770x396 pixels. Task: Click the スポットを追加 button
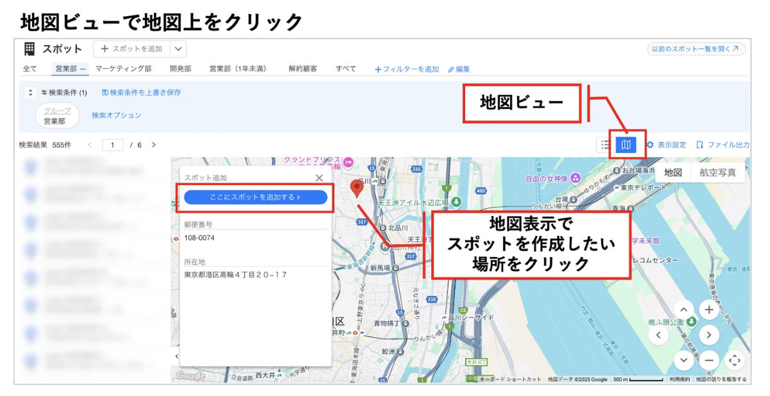coord(132,49)
